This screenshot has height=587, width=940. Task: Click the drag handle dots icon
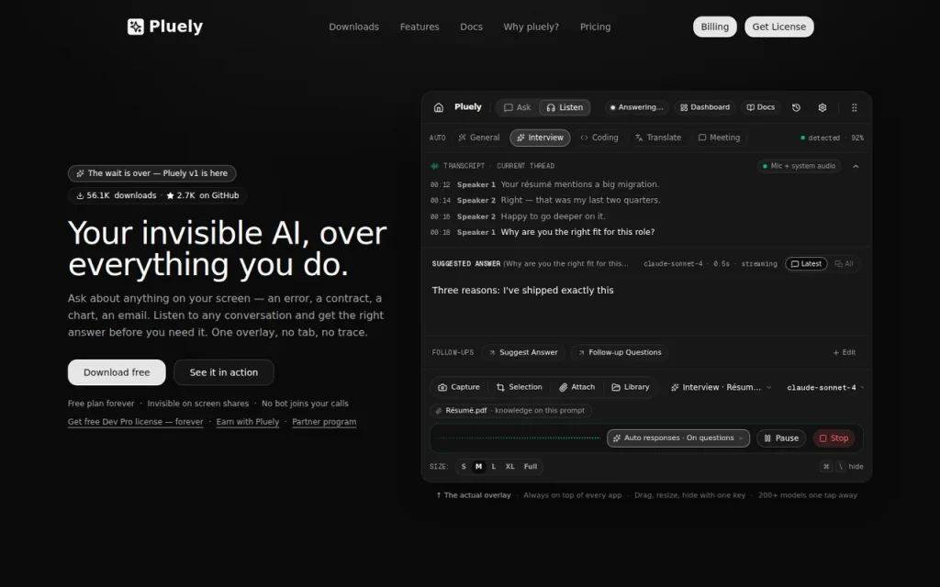click(x=855, y=107)
